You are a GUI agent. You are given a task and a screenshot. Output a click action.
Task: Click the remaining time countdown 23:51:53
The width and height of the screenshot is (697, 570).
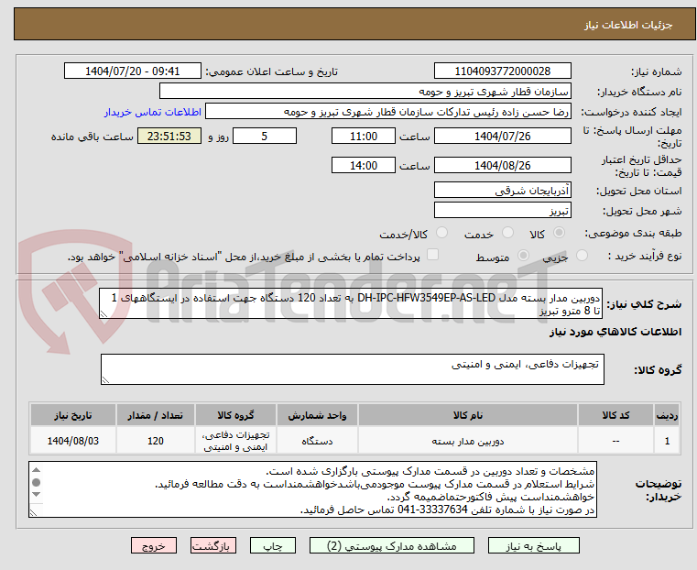[x=169, y=136]
